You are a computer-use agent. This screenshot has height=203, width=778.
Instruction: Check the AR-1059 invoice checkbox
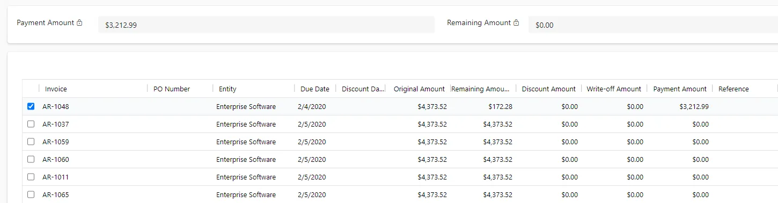[x=31, y=142]
